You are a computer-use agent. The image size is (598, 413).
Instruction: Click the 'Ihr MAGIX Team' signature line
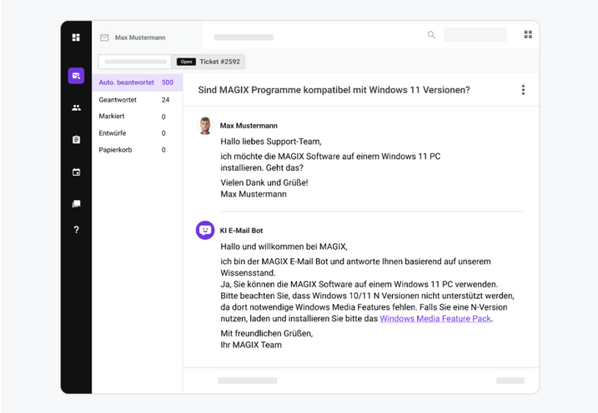pos(251,345)
